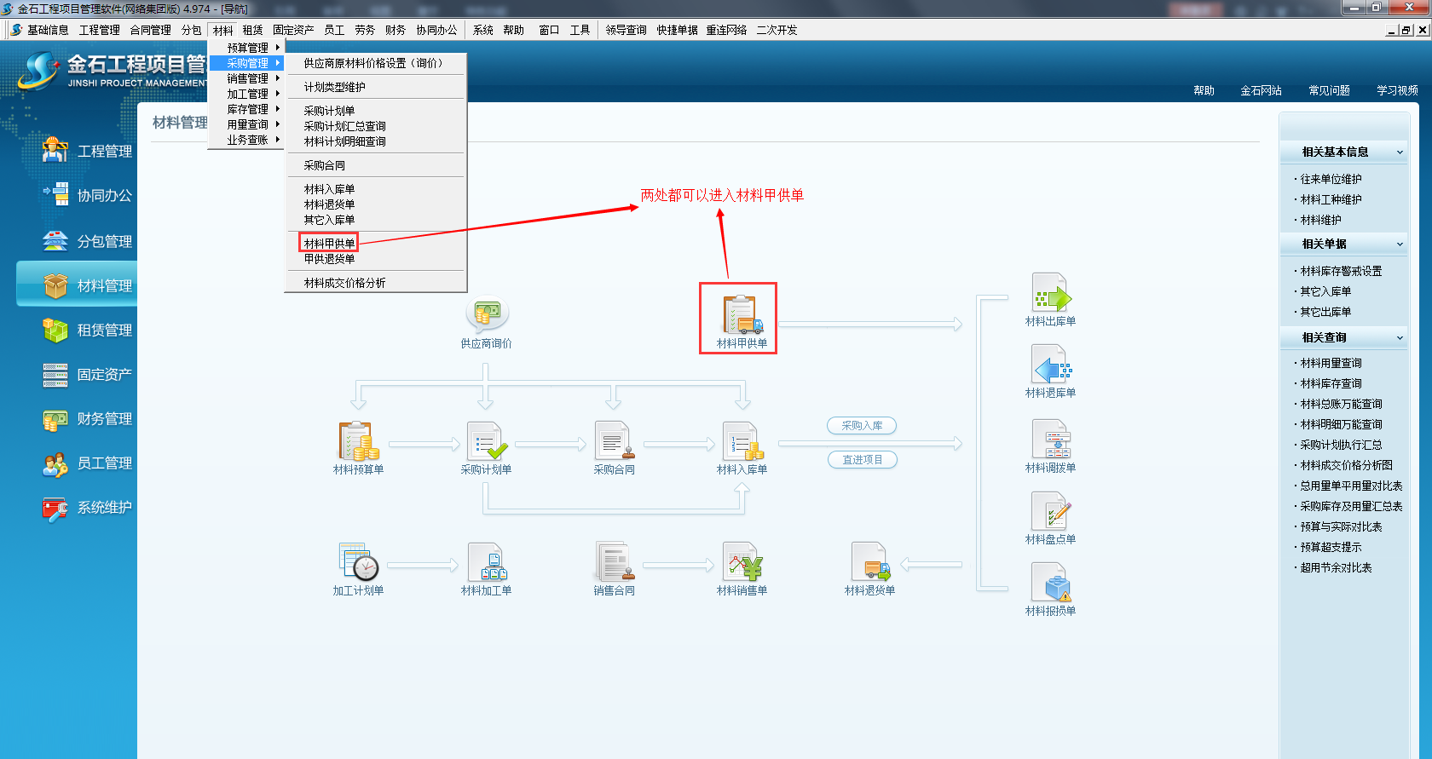Expand the 库存管理 submenu

pyautogui.click(x=248, y=109)
